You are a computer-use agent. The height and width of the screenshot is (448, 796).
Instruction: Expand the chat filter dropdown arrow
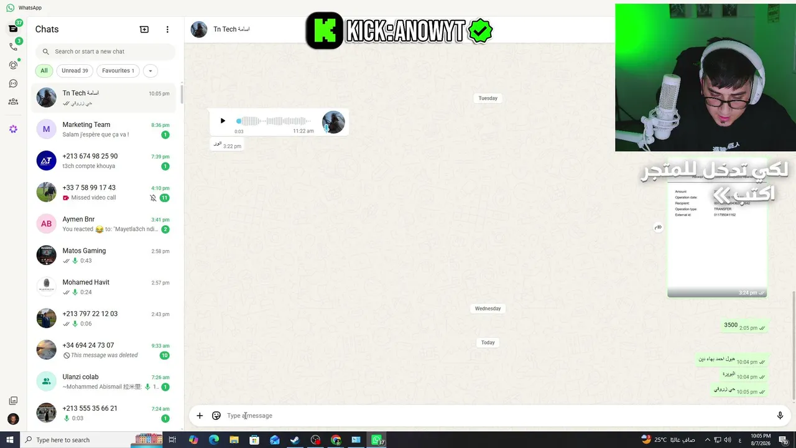[150, 71]
